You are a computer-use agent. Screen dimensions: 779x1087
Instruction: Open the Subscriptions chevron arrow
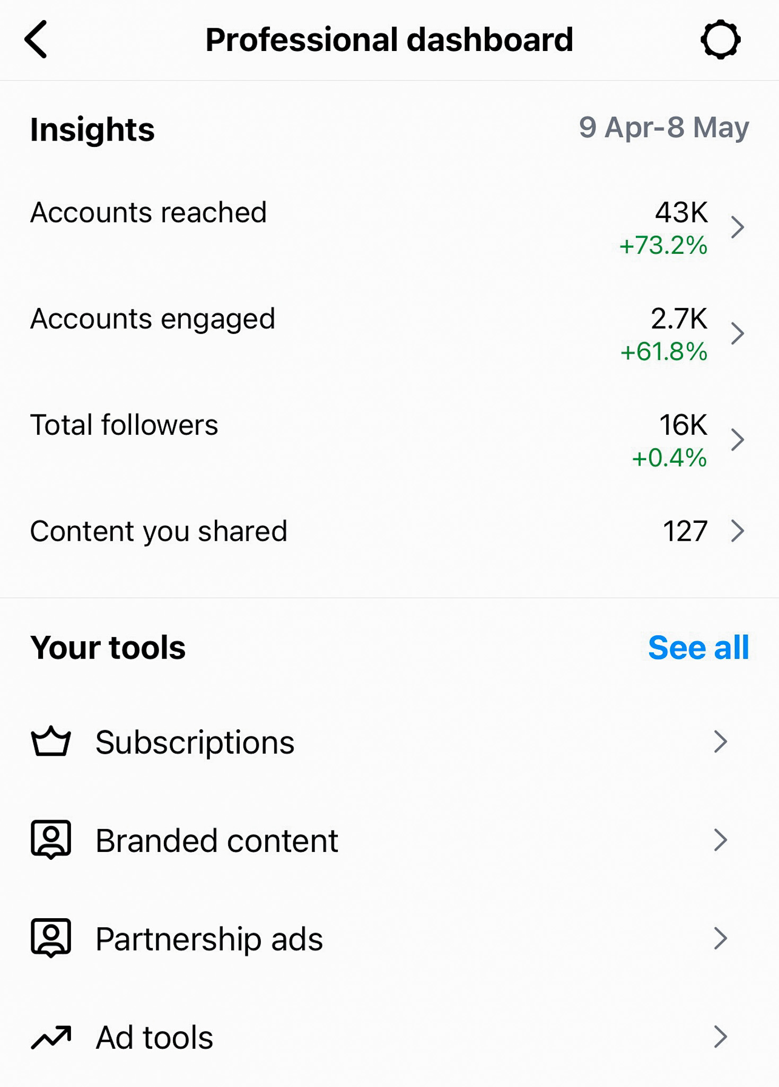tap(720, 741)
